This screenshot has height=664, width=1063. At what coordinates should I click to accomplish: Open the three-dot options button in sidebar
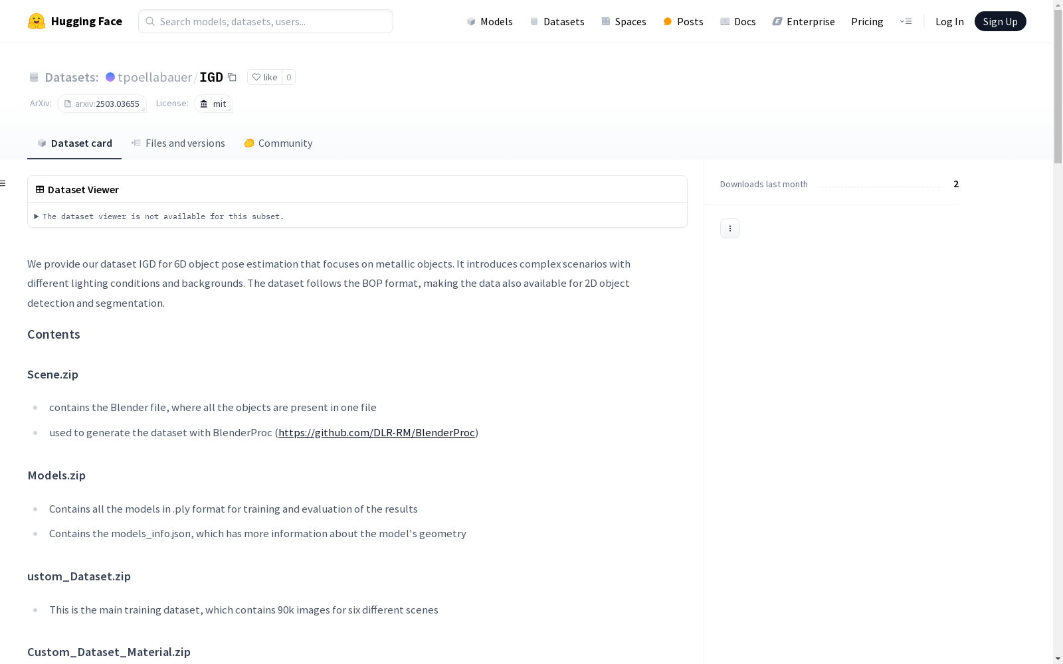click(730, 228)
